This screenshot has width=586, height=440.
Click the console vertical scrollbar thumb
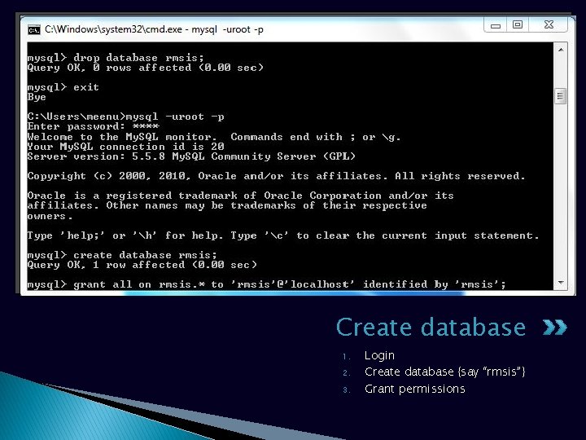pyautogui.click(x=560, y=96)
